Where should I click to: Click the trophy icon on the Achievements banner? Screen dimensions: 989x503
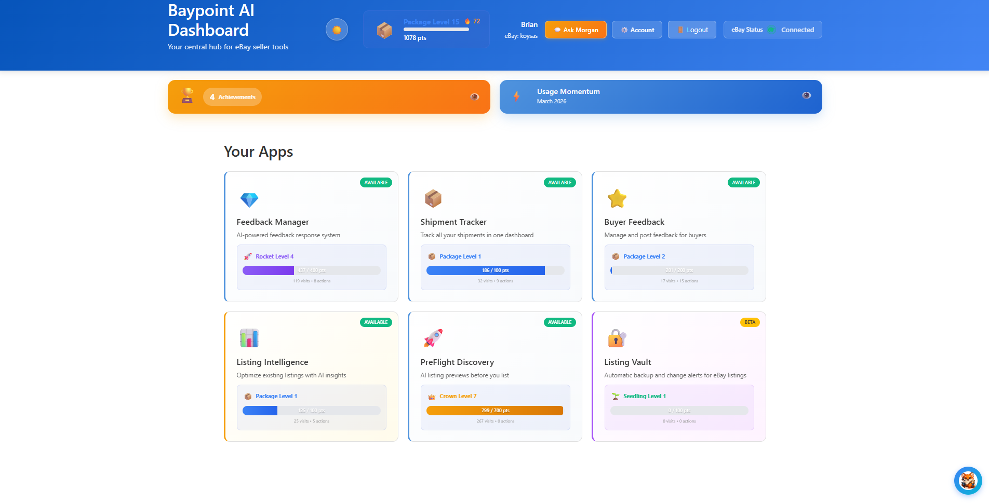(188, 97)
